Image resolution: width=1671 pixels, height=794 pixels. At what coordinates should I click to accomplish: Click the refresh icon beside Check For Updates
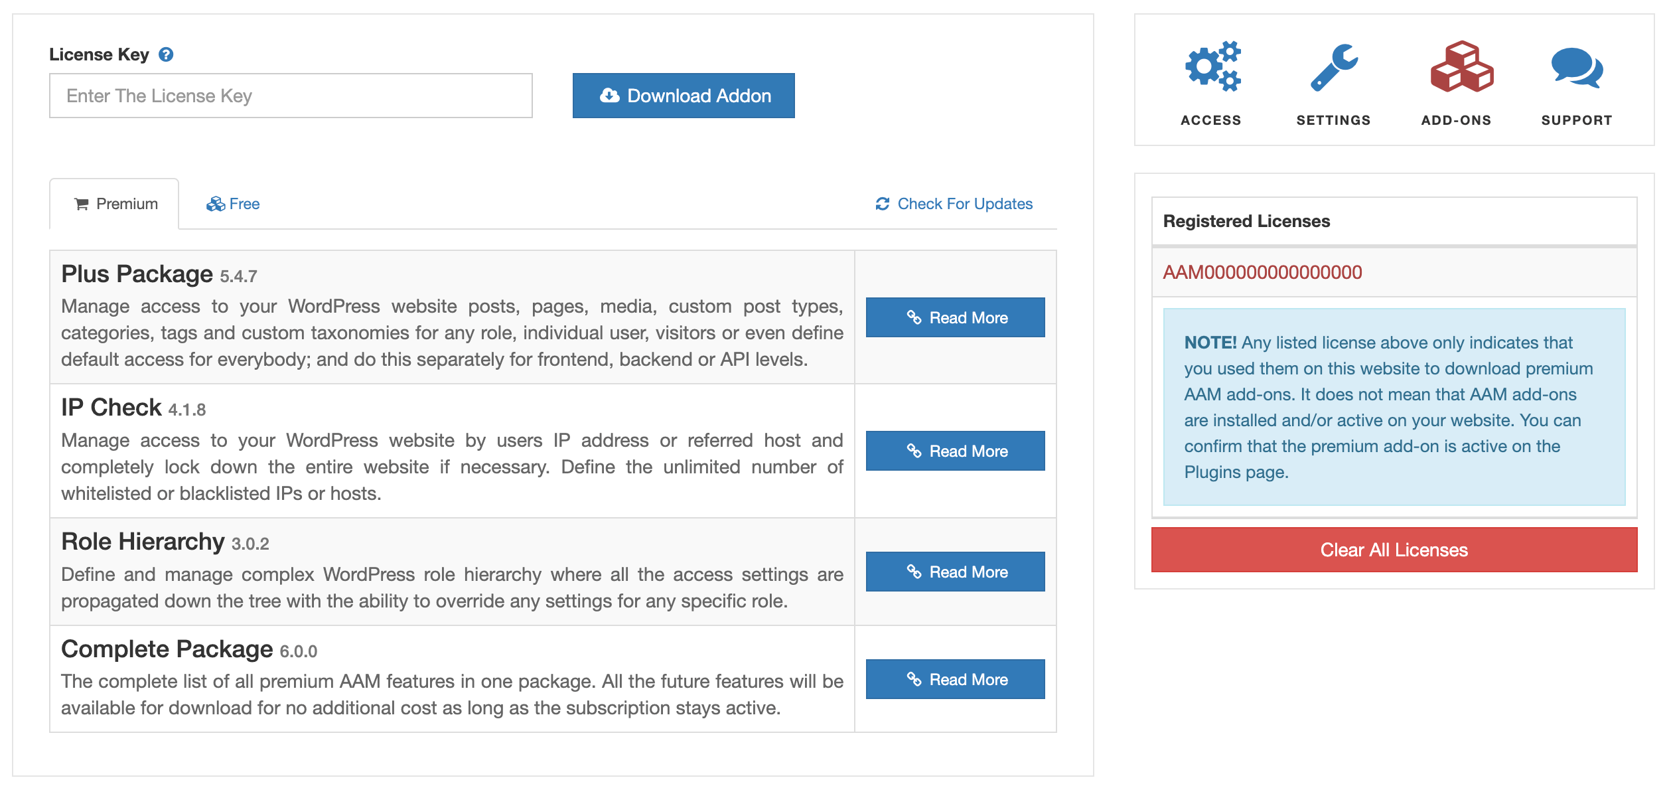point(882,204)
